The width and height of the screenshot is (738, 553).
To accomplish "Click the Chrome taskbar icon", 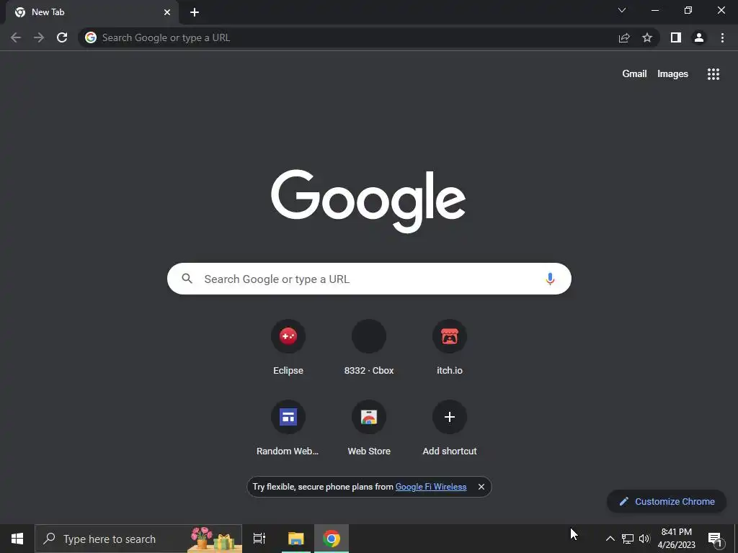I will coord(332,539).
